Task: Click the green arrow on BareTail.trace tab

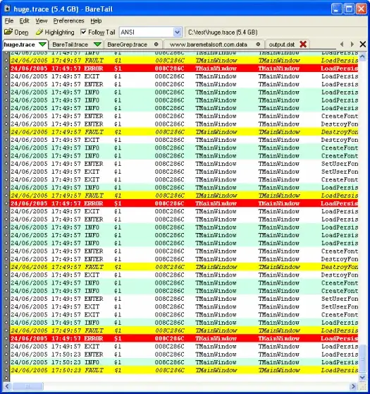Action: coord(97,44)
